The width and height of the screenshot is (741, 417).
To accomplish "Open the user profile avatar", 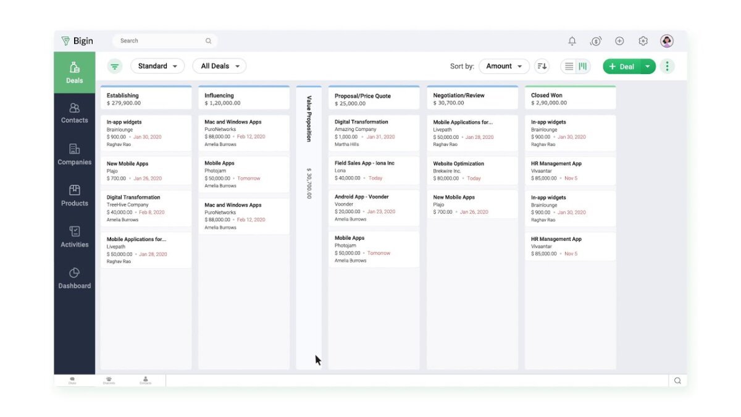I will click(x=666, y=41).
